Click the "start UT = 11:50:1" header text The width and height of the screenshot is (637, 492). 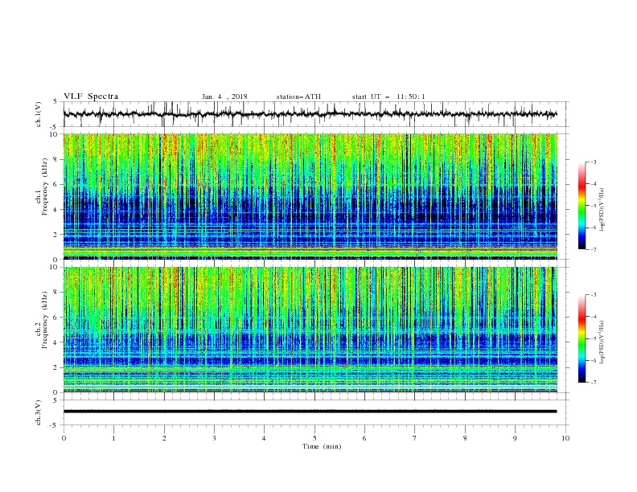388,96
